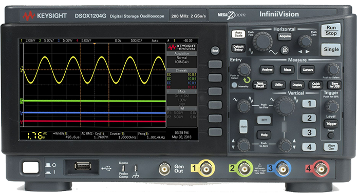Push the Default Setup key
This screenshot has height=193, width=357.
click(238, 48)
